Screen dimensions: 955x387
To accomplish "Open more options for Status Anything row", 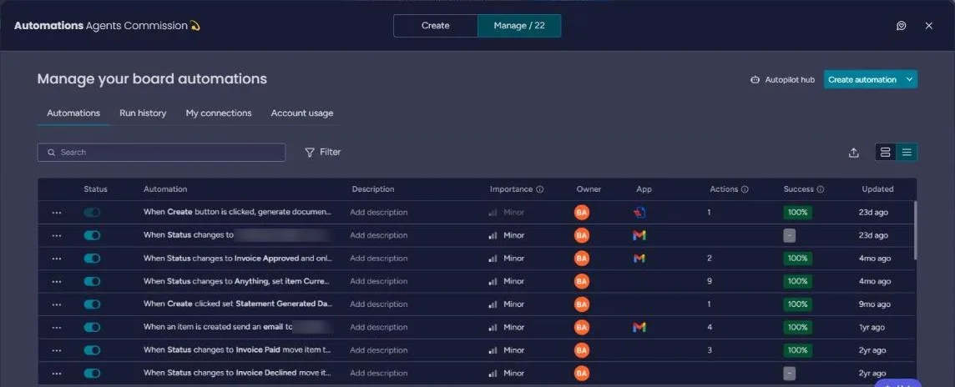I will tap(57, 281).
